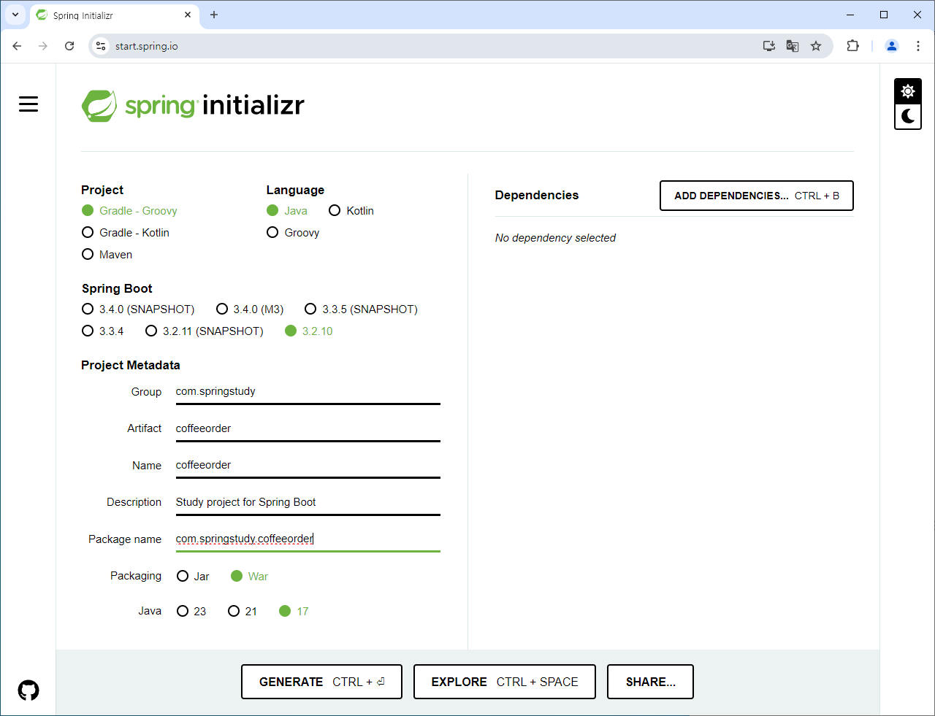Maximize the Chrome window
This screenshot has height=716, width=935.
point(884,15)
